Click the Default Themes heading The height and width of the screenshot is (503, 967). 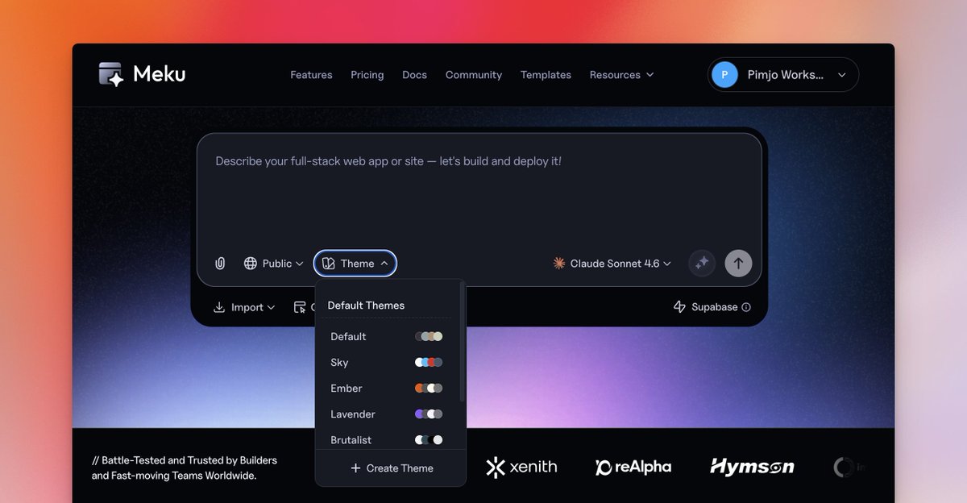click(366, 306)
